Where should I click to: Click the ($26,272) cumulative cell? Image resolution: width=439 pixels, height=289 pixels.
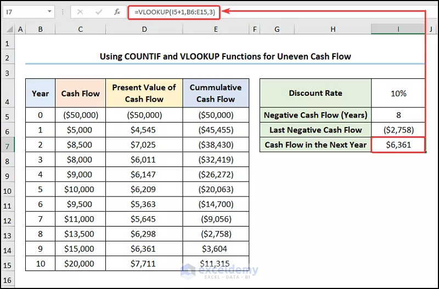pyautogui.click(x=216, y=174)
